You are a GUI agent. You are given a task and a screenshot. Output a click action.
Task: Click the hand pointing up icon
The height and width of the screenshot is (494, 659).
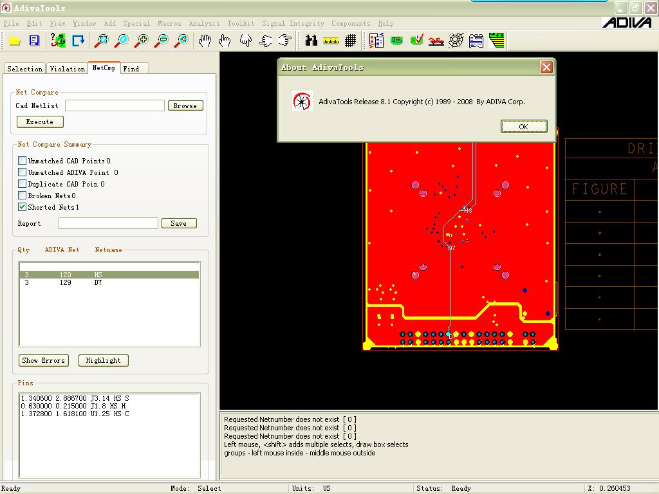pos(225,41)
